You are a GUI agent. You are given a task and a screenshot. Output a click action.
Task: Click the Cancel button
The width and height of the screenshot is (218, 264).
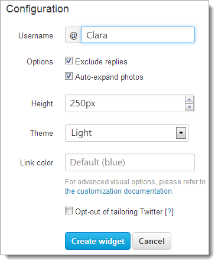click(152, 241)
